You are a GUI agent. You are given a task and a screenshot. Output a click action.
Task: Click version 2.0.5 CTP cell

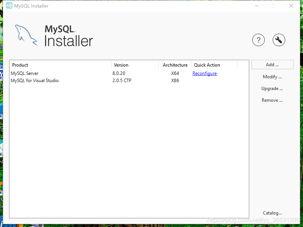pyautogui.click(x=122, y=81)
